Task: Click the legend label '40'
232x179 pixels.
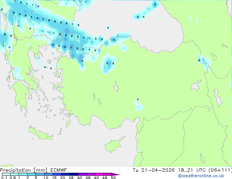Action: pyautogui.click(x=96, y=178)
